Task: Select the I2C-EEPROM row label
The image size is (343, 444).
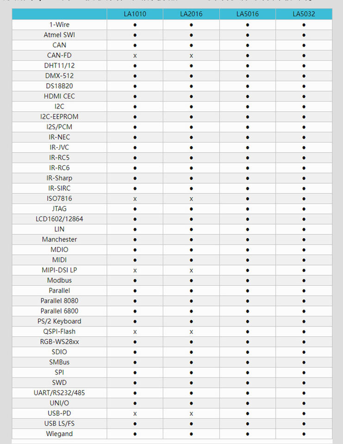Action: pyautogui.click(x=59, y=117)
